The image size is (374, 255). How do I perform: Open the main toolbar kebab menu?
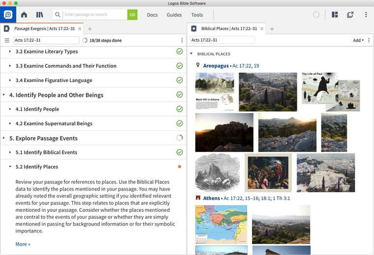pyautogui.click(x=366, y=15)
